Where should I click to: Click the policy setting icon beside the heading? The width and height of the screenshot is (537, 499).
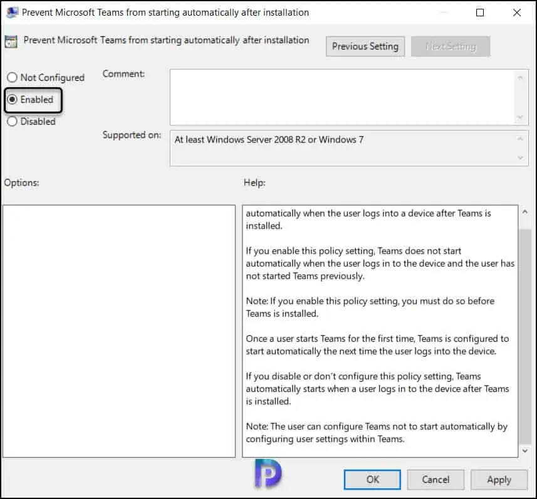[11, 41]
